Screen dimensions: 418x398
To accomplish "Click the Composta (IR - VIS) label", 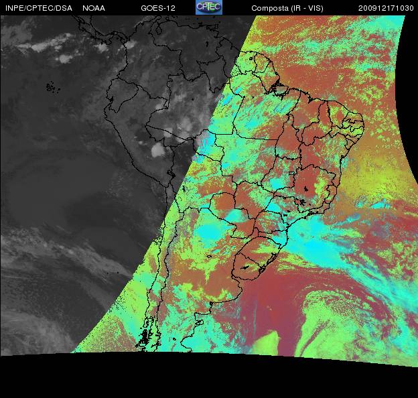I will pos(287,8).
